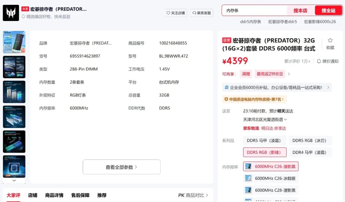Screen dimensions: 345x202
Task: Expand the thumbnail list down arrow
Action: pyautogui.click(x=14, y=180)
